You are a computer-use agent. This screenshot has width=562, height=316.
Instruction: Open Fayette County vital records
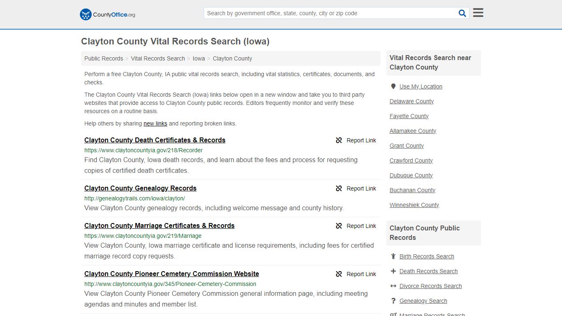pyautogui.click(x=409, y=116)
